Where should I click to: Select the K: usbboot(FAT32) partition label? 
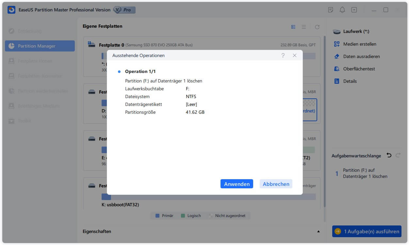[121, 205]
